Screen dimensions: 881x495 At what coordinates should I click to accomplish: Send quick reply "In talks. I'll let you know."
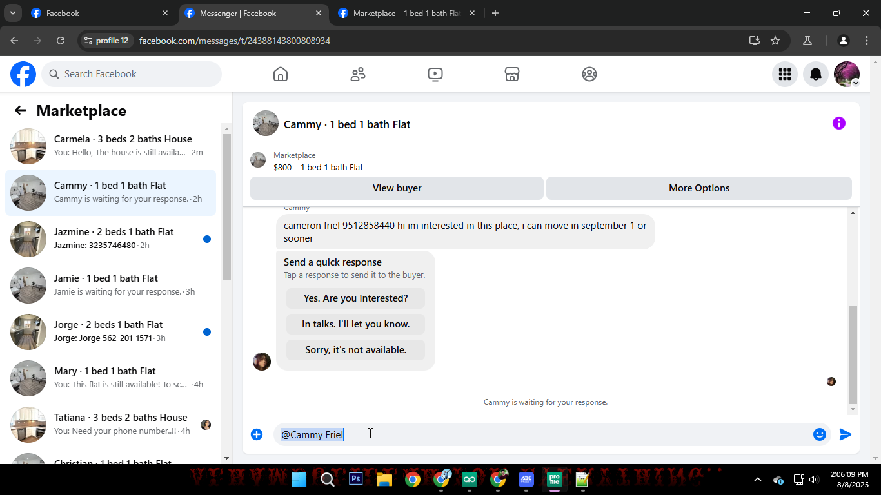pos(356,324)
